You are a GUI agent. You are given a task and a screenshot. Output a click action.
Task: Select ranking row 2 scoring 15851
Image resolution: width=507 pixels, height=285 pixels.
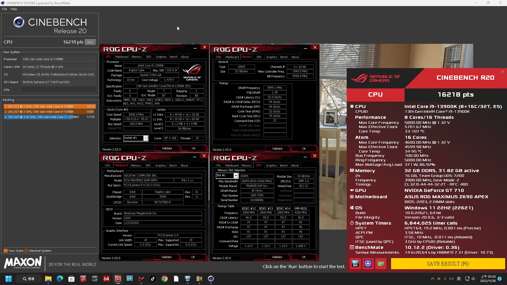(50, 112)
